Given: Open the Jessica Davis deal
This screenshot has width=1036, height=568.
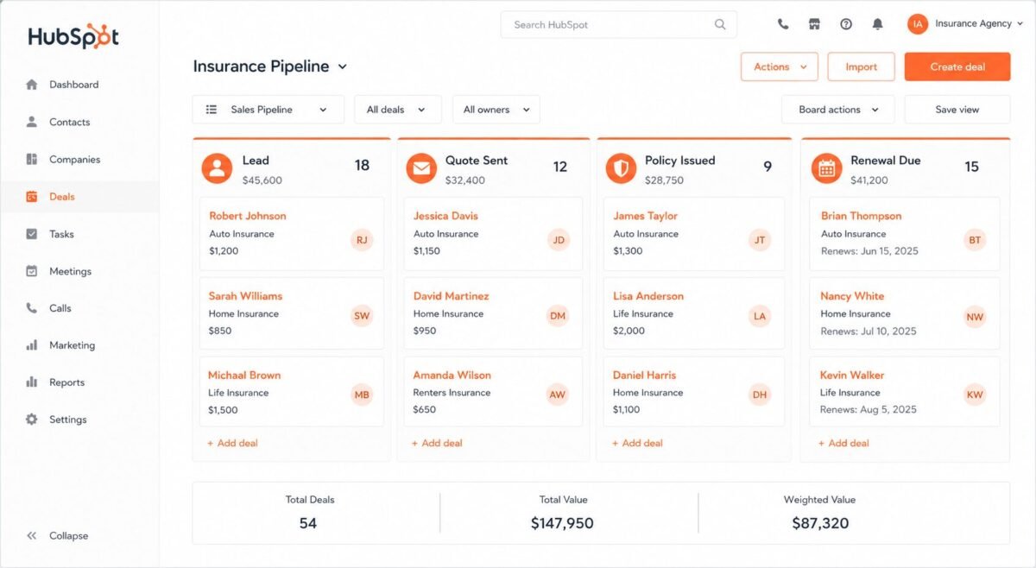Looking at the screenshot, I should (493, 233).
